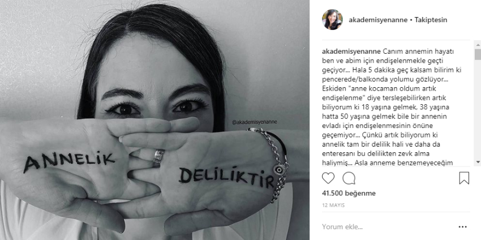Open the three-dot more options menu
This screenshot has width=481, height=240.
coord(462,227)
